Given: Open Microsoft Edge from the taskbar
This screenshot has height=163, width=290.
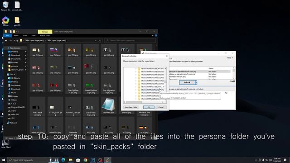Looking at the screenshot, I should [63, 160].
